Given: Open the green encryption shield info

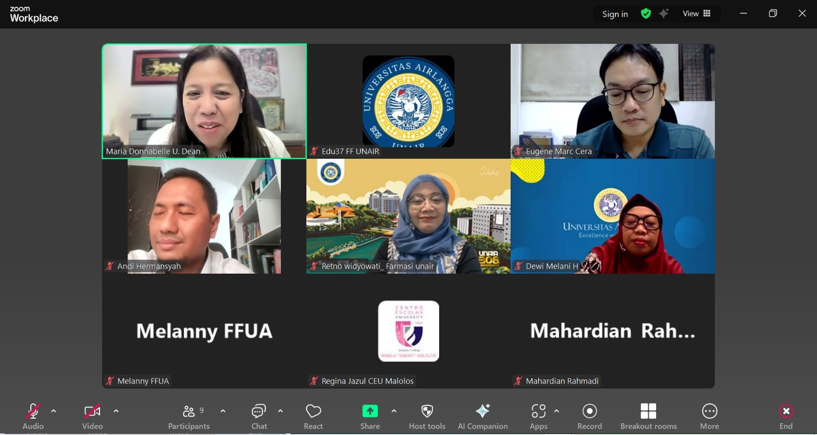Looking at the screenshot, I should (x=646, y=14).
